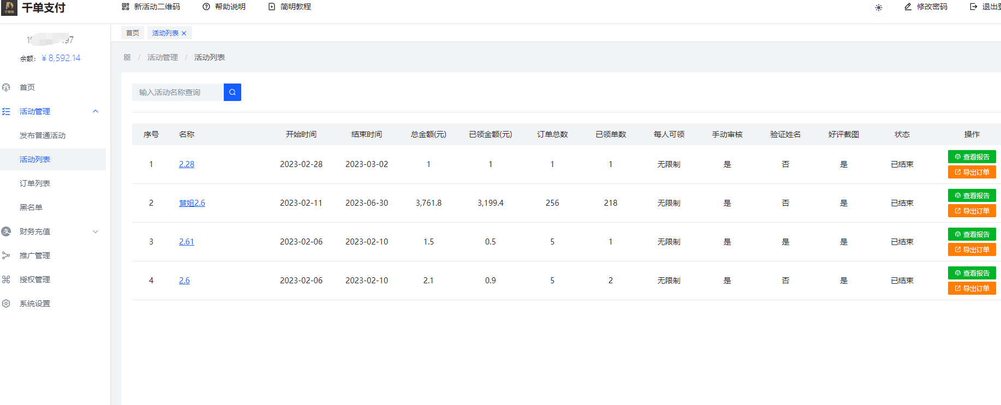The height and width of the screenshot is (405, 1001).
Task: Click the breadcrumb grid home icon
Action: click(x=127, y=57)
